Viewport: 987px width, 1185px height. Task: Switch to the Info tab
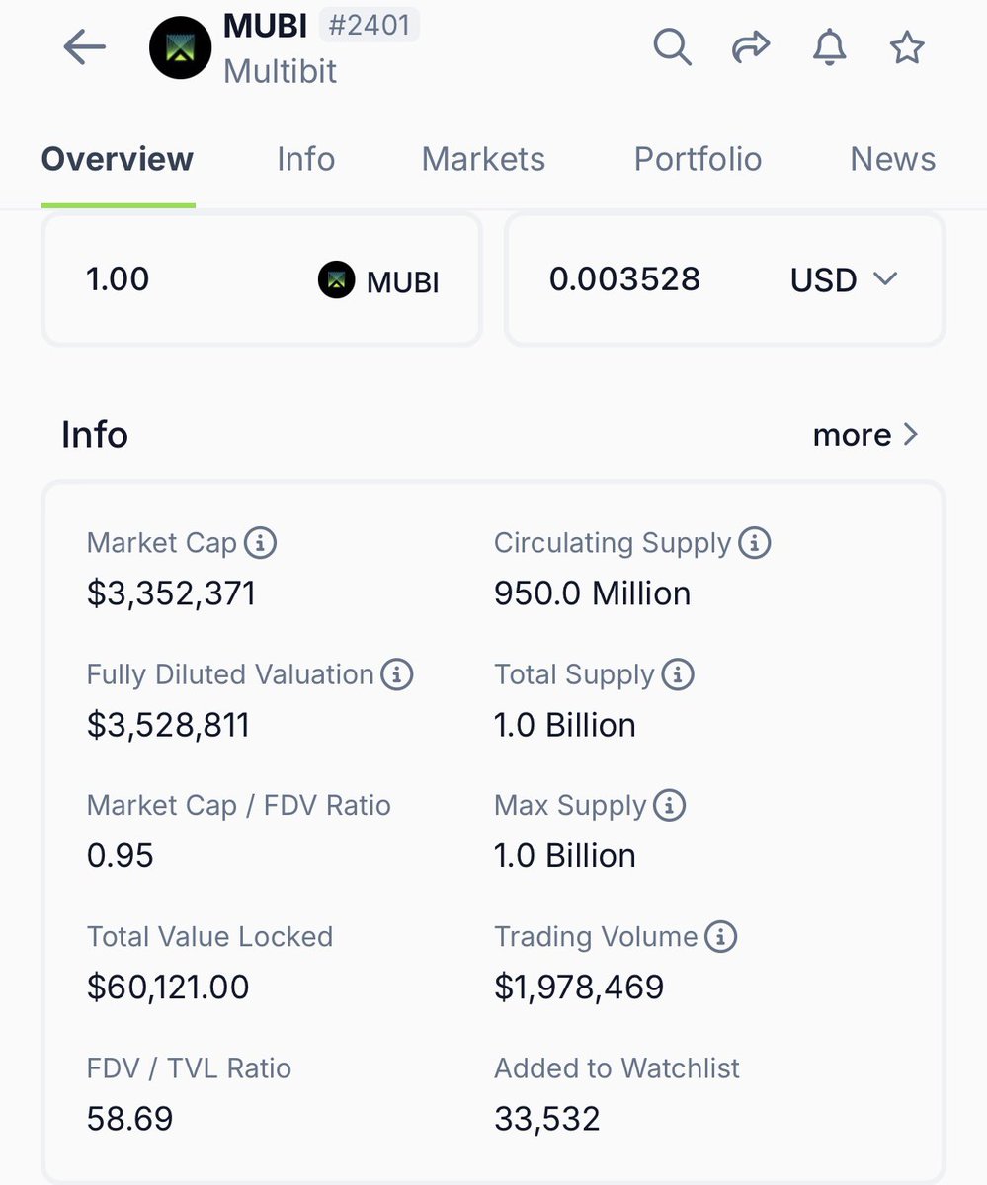(305, 159)
